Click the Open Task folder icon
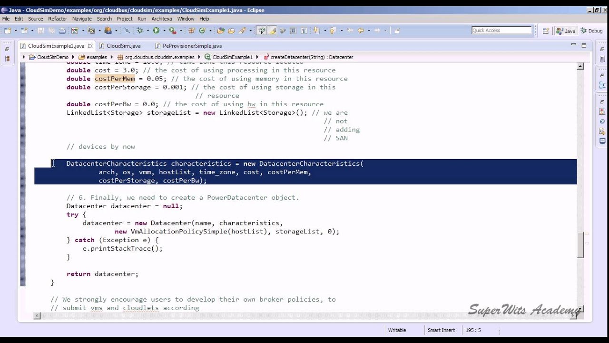 pos(231,30)
